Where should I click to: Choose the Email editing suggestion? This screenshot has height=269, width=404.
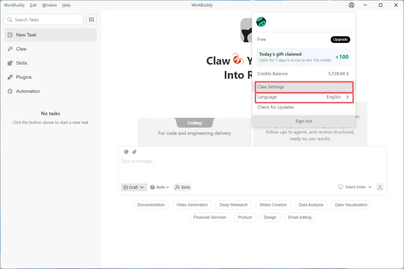coord(300,218)
